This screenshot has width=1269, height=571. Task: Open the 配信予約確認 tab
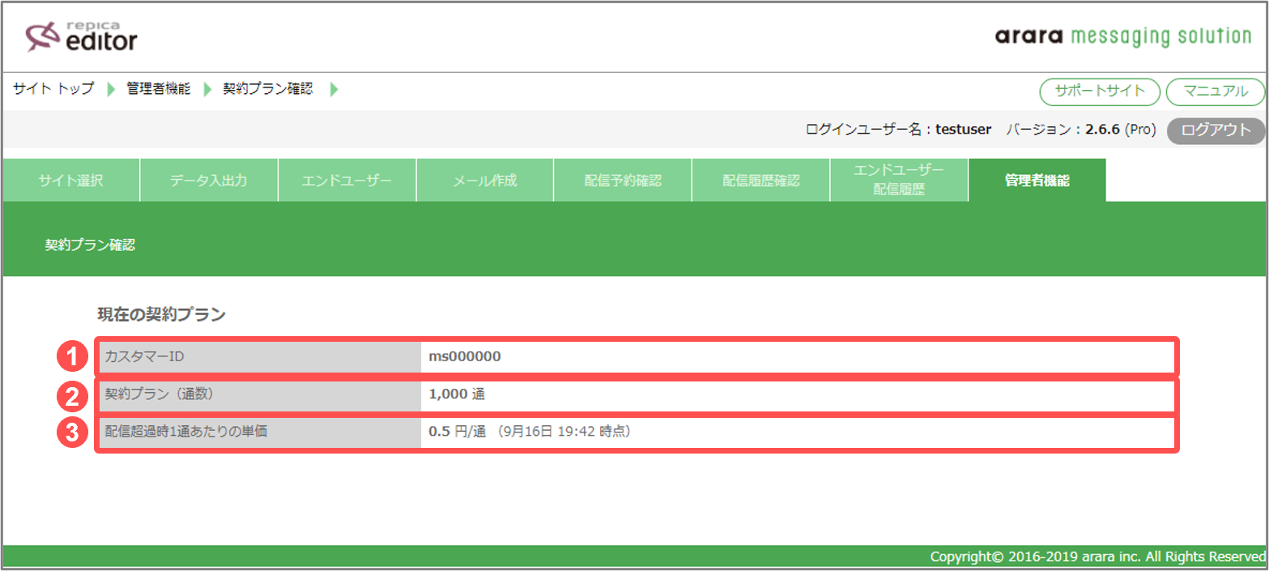(623, 181)
